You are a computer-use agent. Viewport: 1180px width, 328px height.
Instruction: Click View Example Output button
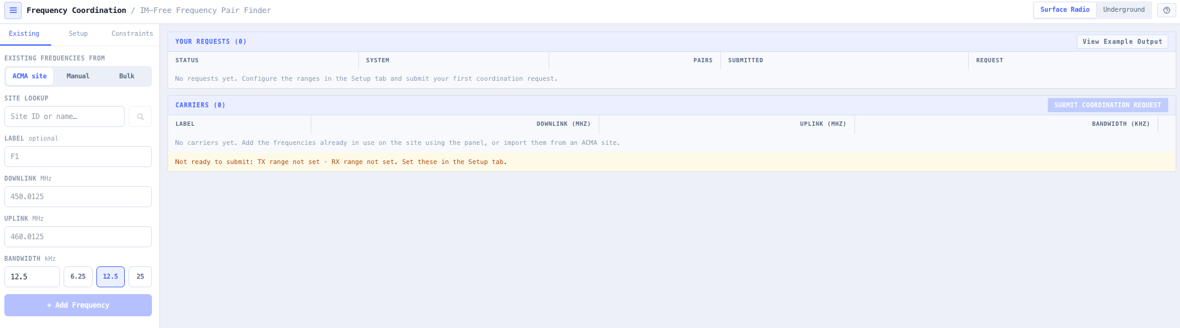coord(1123,42)
